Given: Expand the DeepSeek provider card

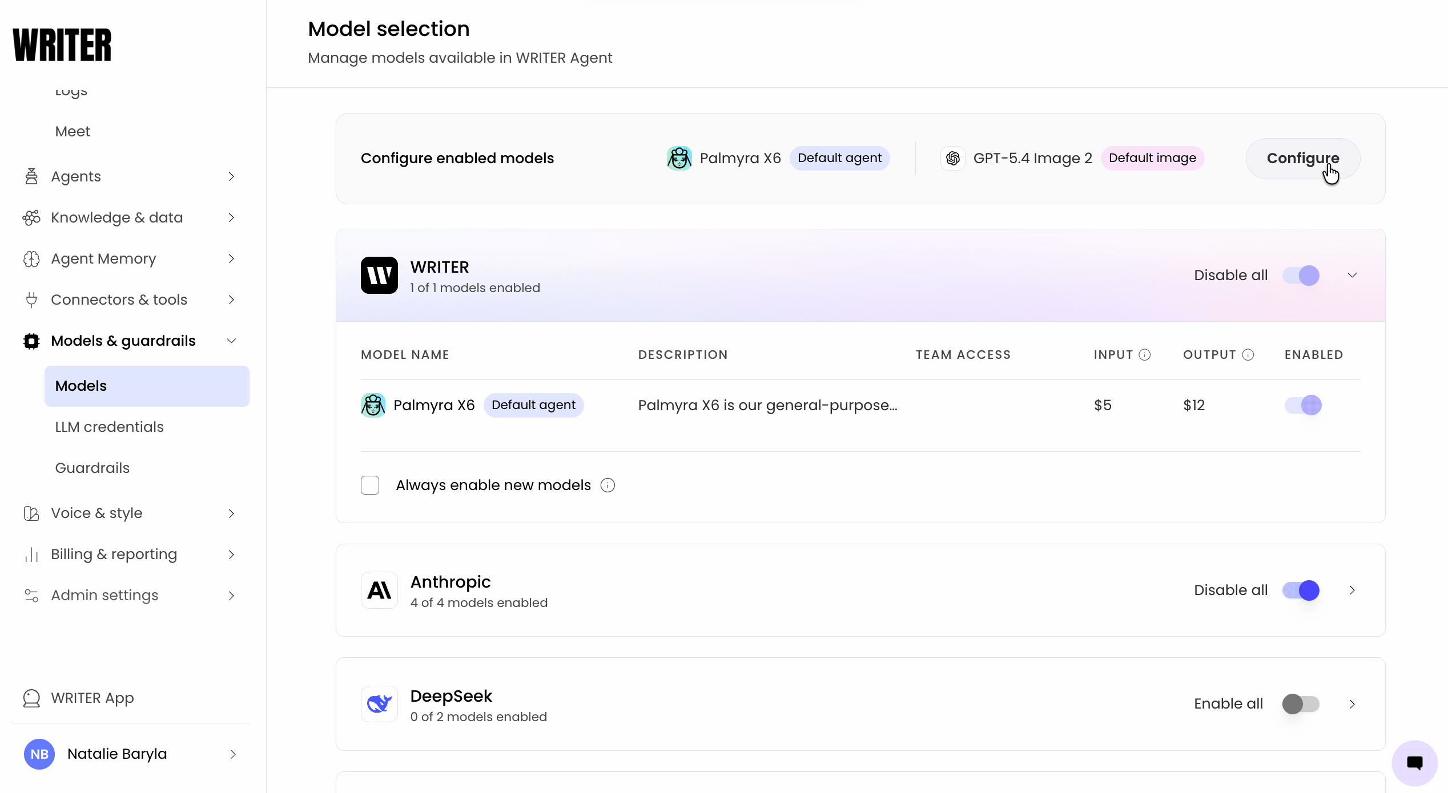Looking at the screenshot, I should tap(1352, 705).
